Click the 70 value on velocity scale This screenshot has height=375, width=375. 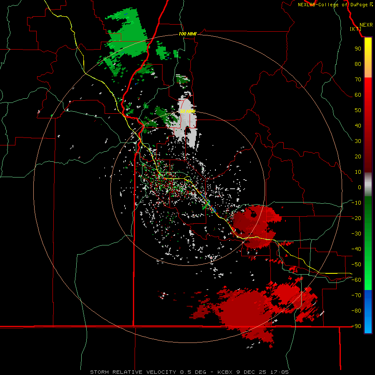[x=358, y=80]
